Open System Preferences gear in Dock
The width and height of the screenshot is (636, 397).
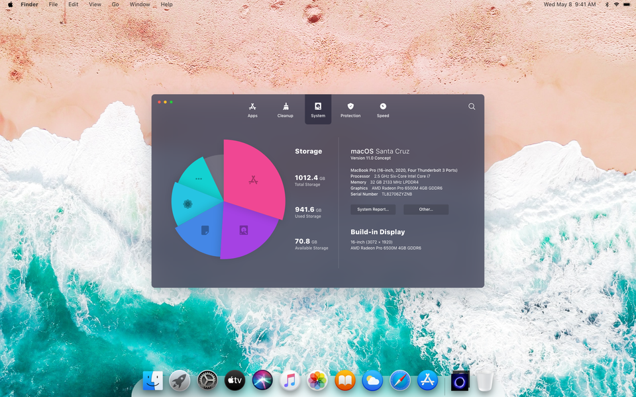pos(207,381)
